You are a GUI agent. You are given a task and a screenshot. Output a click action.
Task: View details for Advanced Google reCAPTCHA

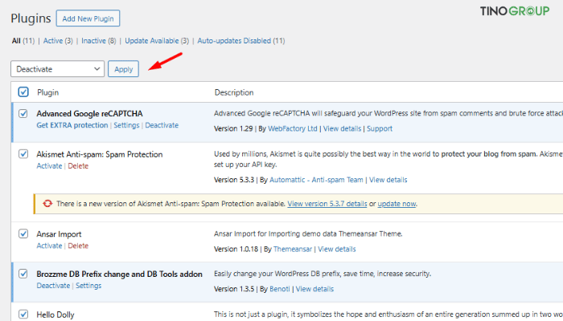pyautogui.click(x=342, y=128)
